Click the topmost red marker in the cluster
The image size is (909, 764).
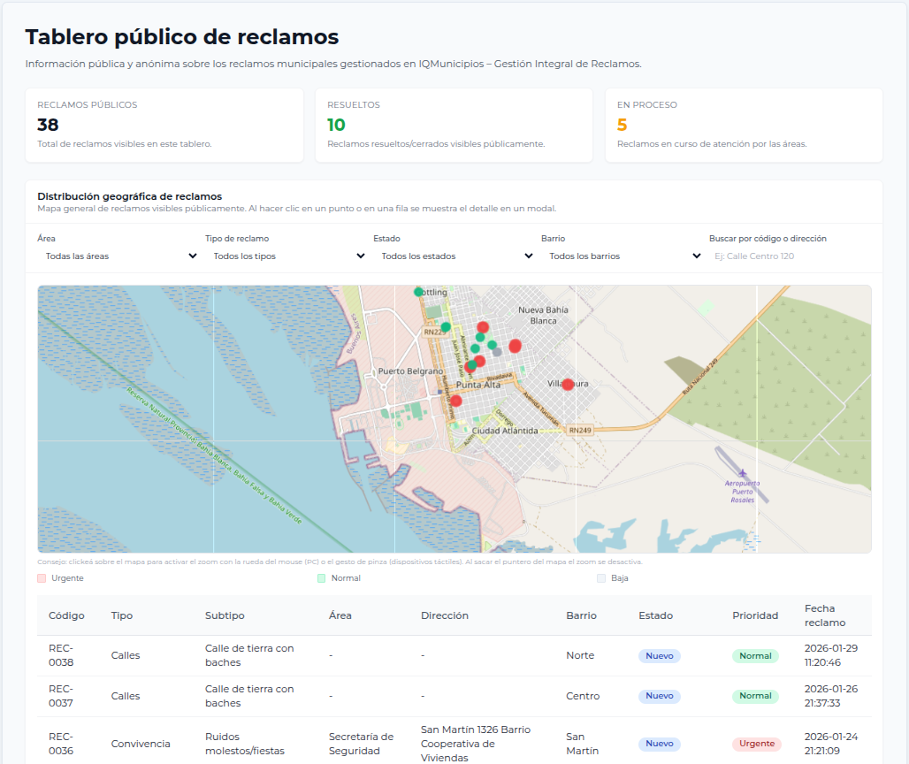483,327
